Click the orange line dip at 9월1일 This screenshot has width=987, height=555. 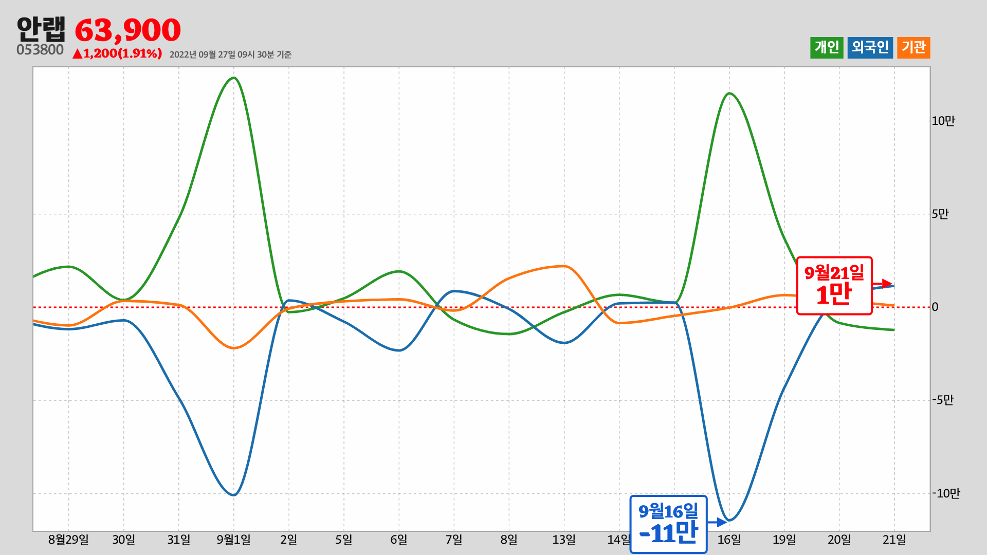click(x=234, y=348)
